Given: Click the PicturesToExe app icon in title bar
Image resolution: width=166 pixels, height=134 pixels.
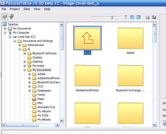Looking at the screenshot, I should [2, 3].
